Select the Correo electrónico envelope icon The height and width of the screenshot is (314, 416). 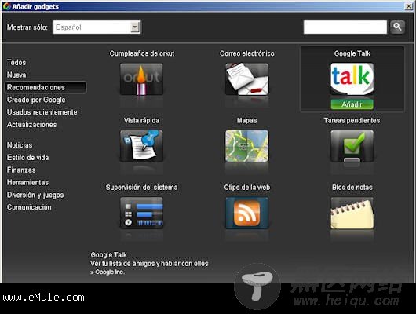(246, 79)
